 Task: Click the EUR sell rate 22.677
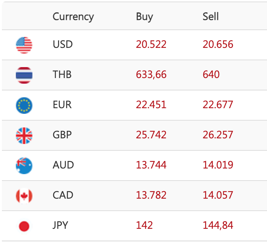point(218,105)
